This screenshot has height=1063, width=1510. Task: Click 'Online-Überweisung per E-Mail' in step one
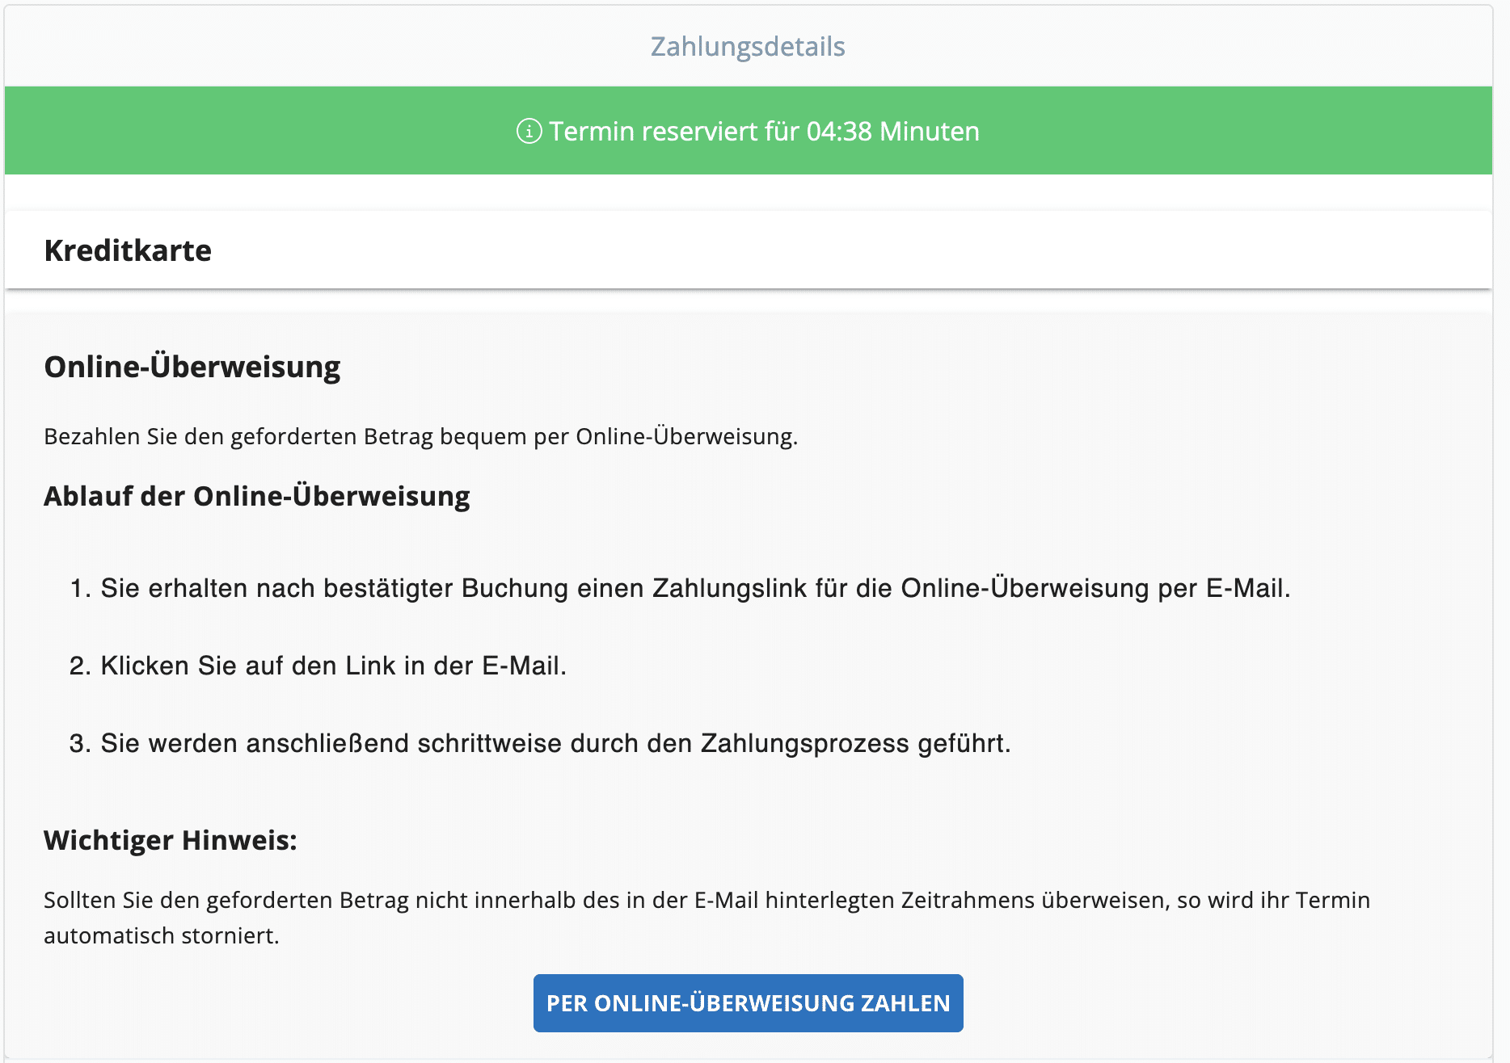[x=1095, y=588]
